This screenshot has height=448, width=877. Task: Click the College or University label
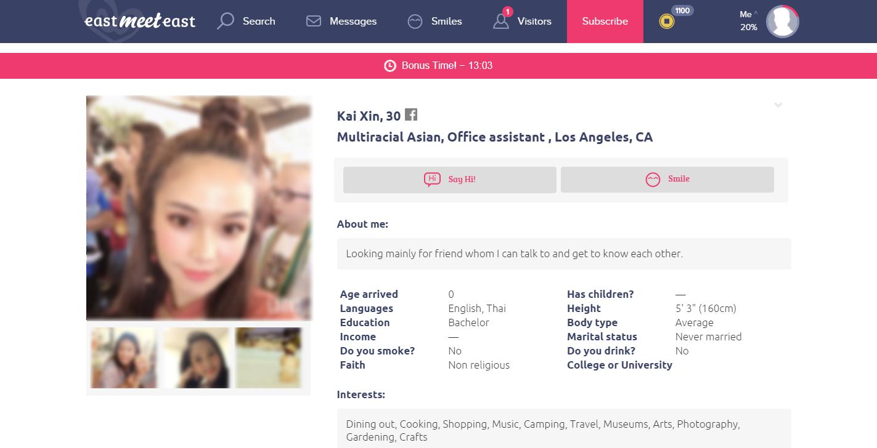tap(619, 365)
